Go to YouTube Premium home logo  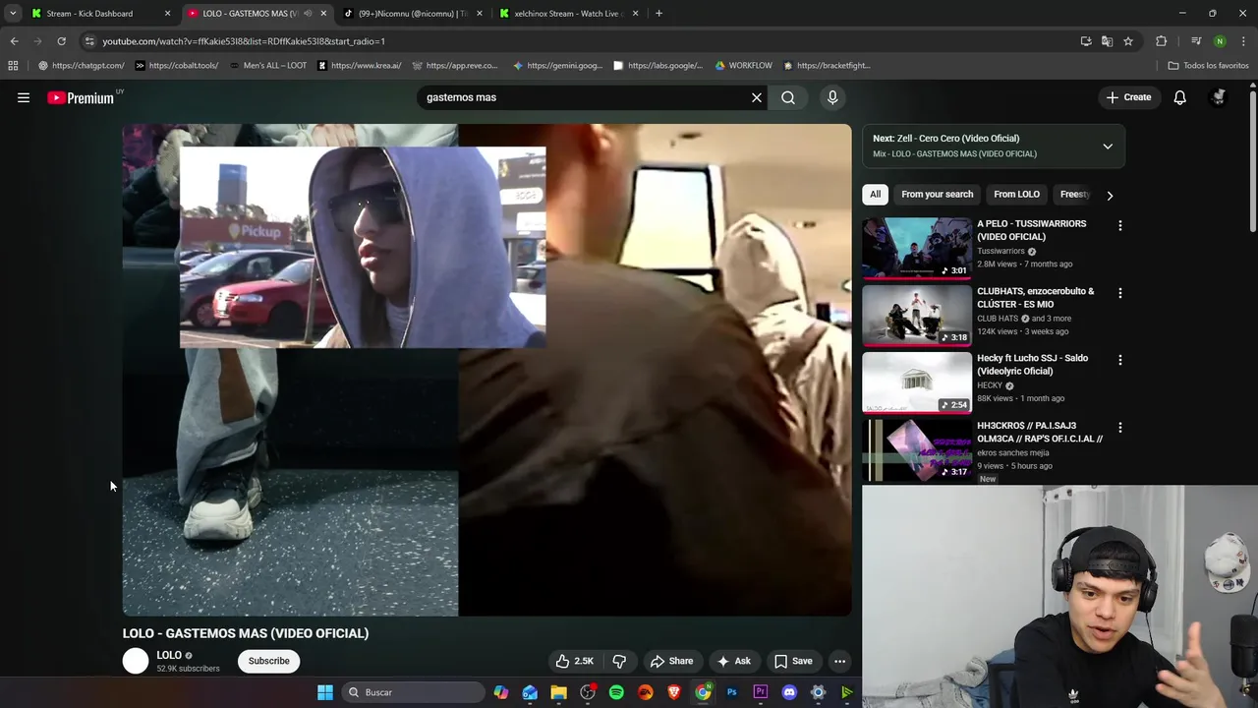point(81,97)
